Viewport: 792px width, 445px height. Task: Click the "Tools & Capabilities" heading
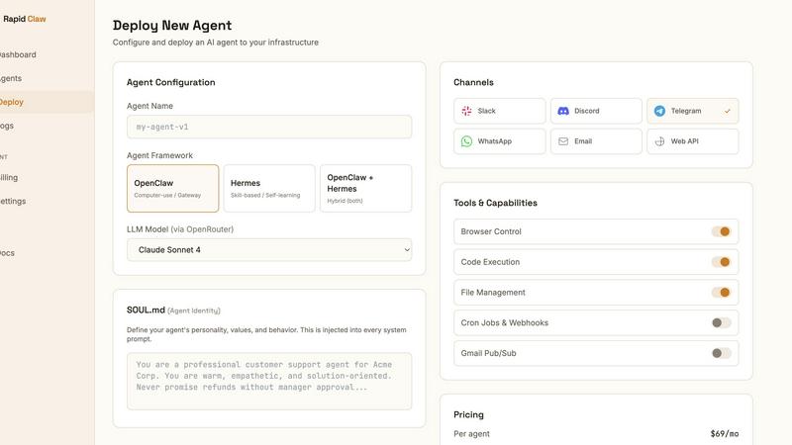pos(496,203)
